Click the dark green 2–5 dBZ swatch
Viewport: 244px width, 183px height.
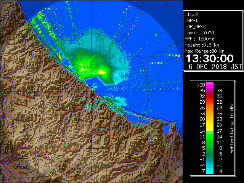pyautogui.click(x=210, y=154)
